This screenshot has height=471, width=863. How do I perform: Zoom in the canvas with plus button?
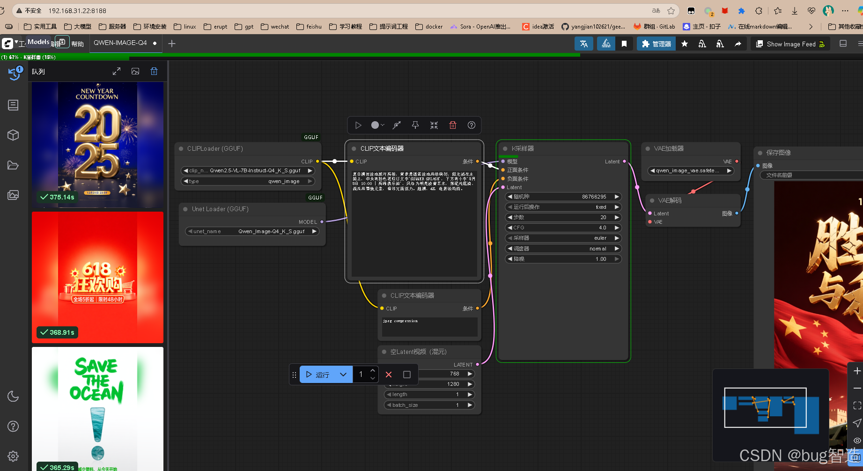(x=857, y=371)
